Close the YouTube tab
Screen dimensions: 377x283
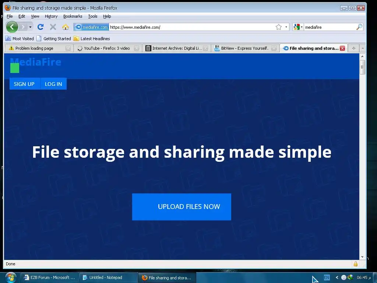coord(137,48)
